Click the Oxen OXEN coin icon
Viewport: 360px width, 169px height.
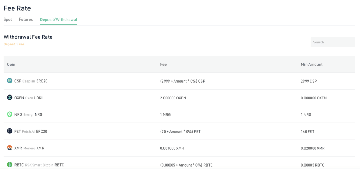pyautogui.click(x=9, y=98)
